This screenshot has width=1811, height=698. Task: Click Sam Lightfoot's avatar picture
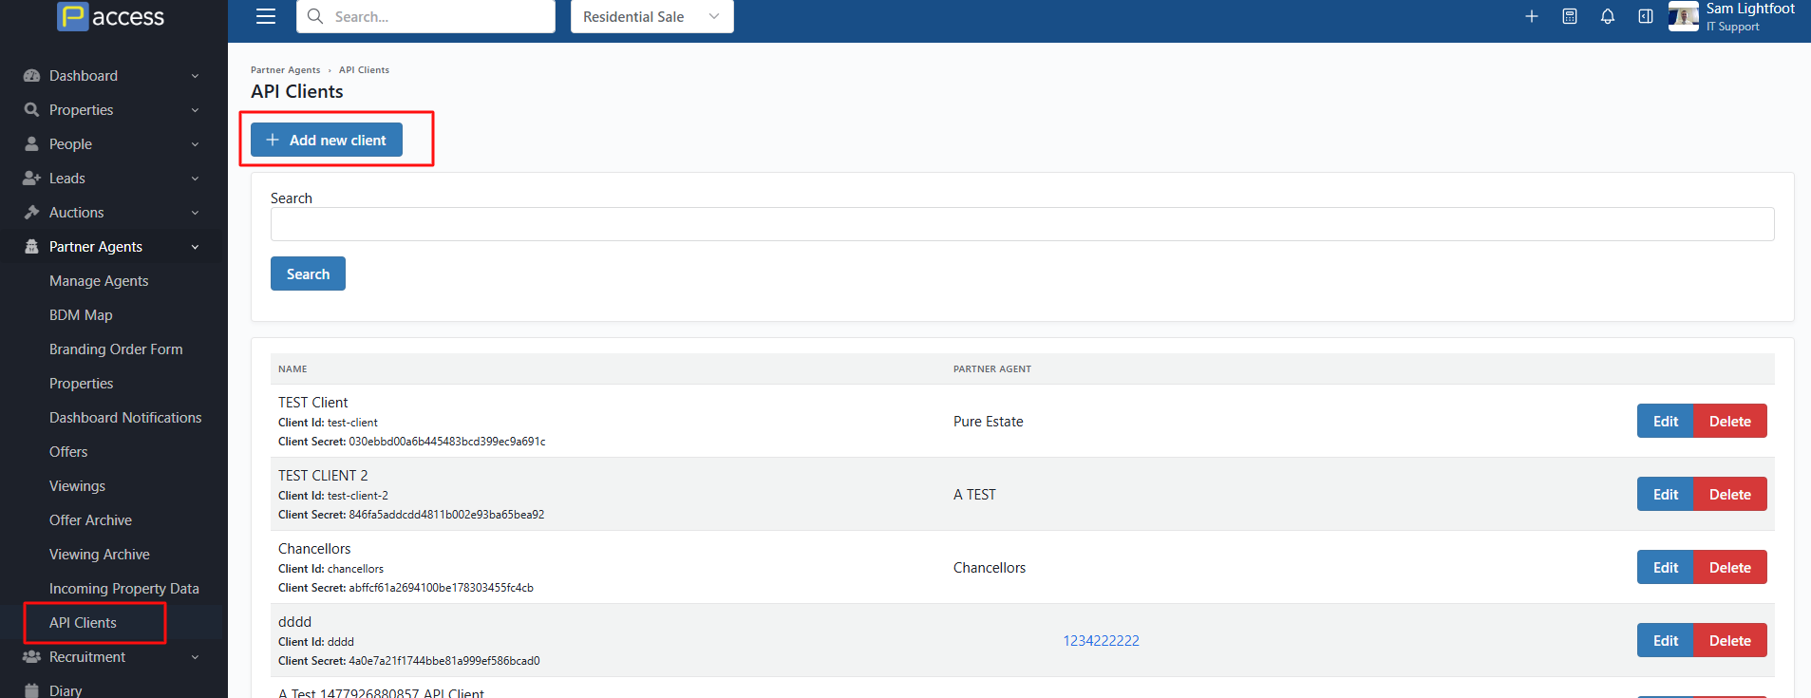click(x=1684, y=16)
